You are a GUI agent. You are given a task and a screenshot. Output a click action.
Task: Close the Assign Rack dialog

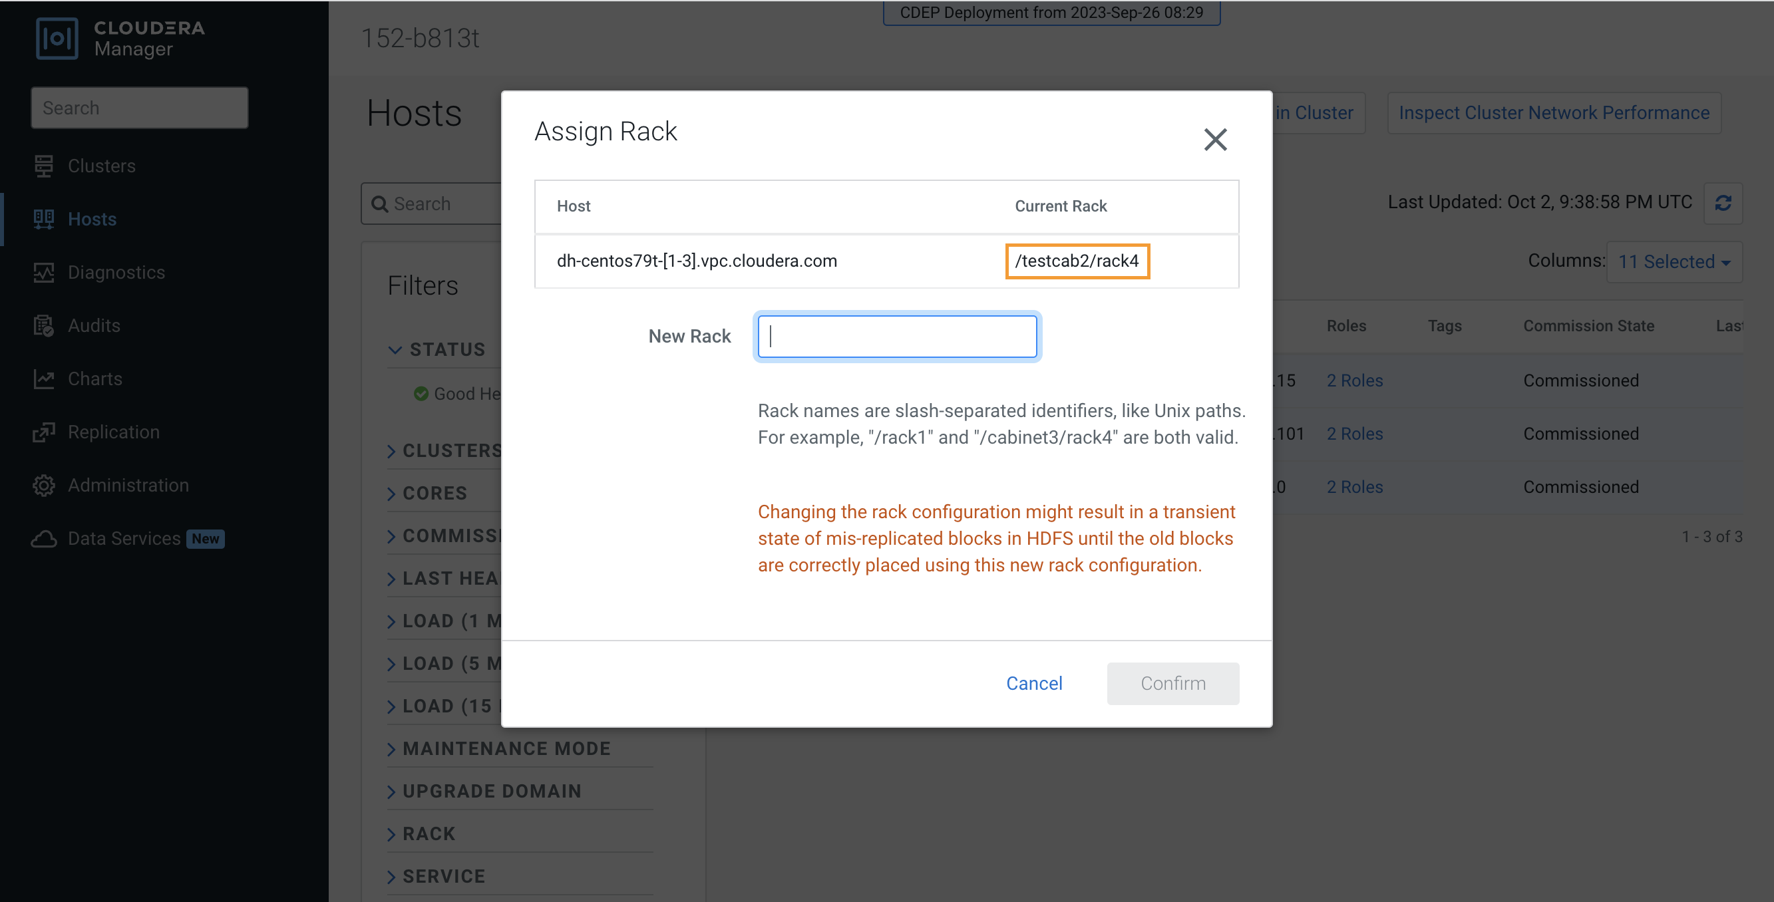click(1215, 140)
